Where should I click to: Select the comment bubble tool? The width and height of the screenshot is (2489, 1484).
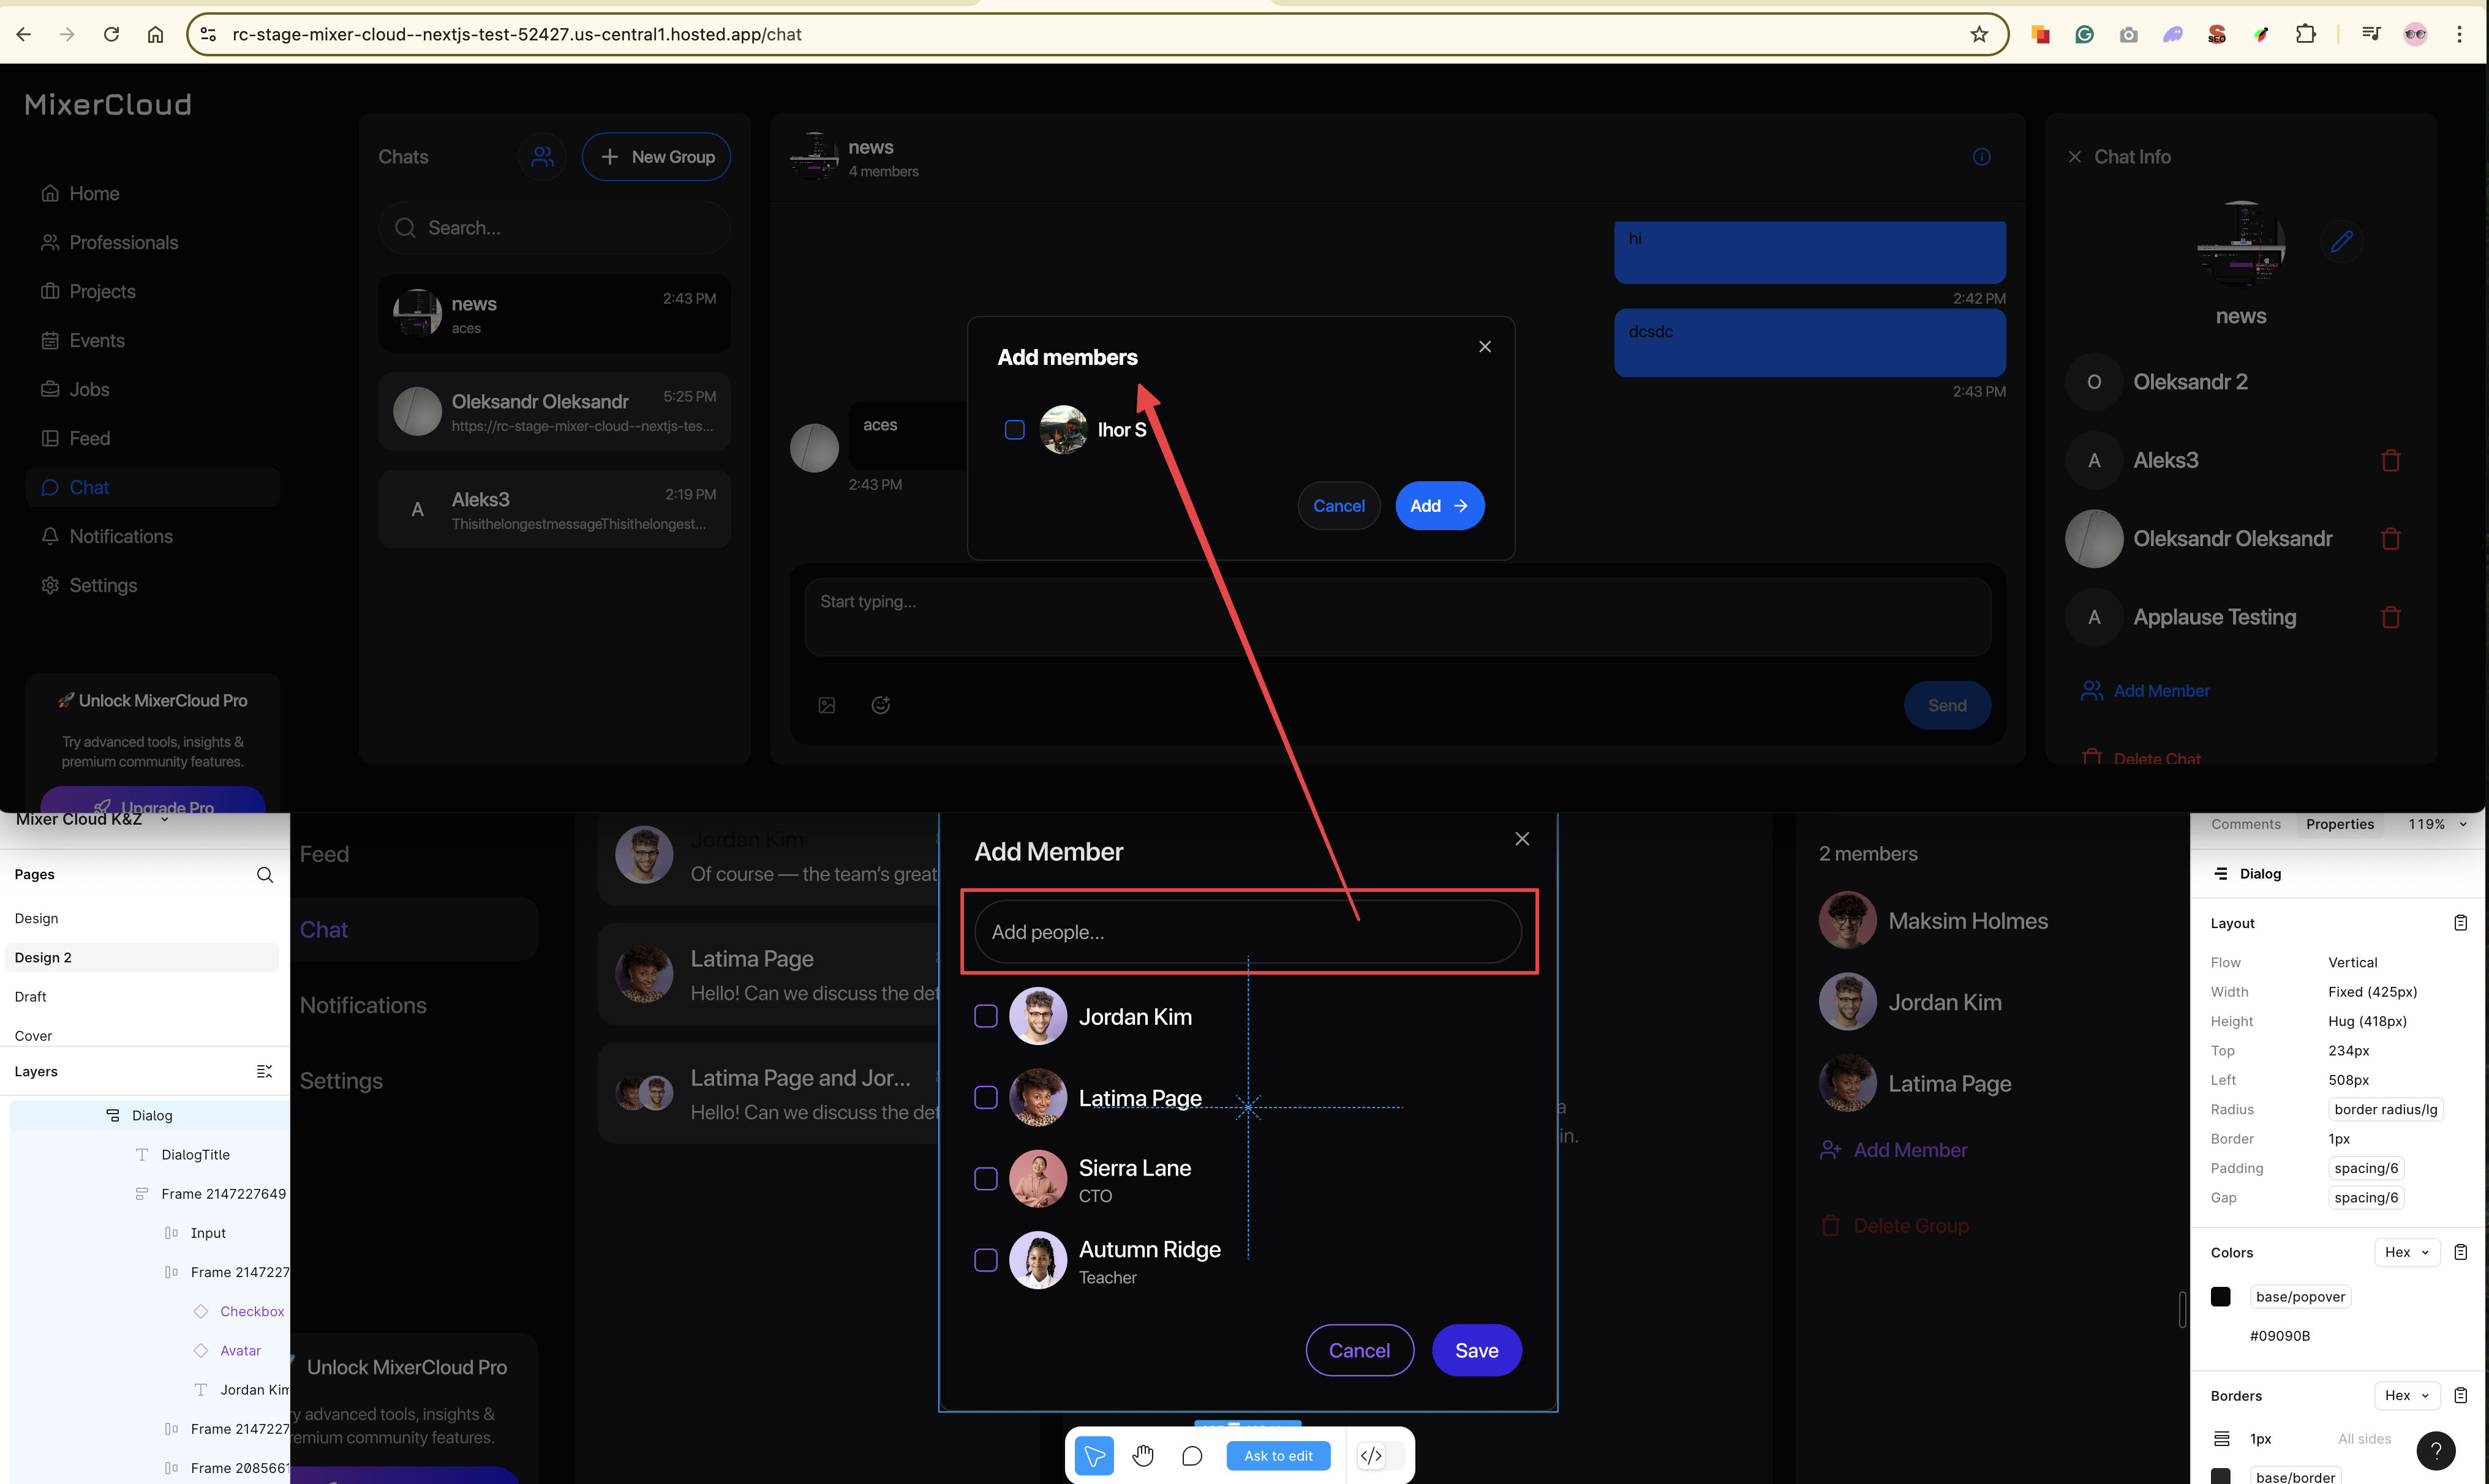[1191, 1455]
